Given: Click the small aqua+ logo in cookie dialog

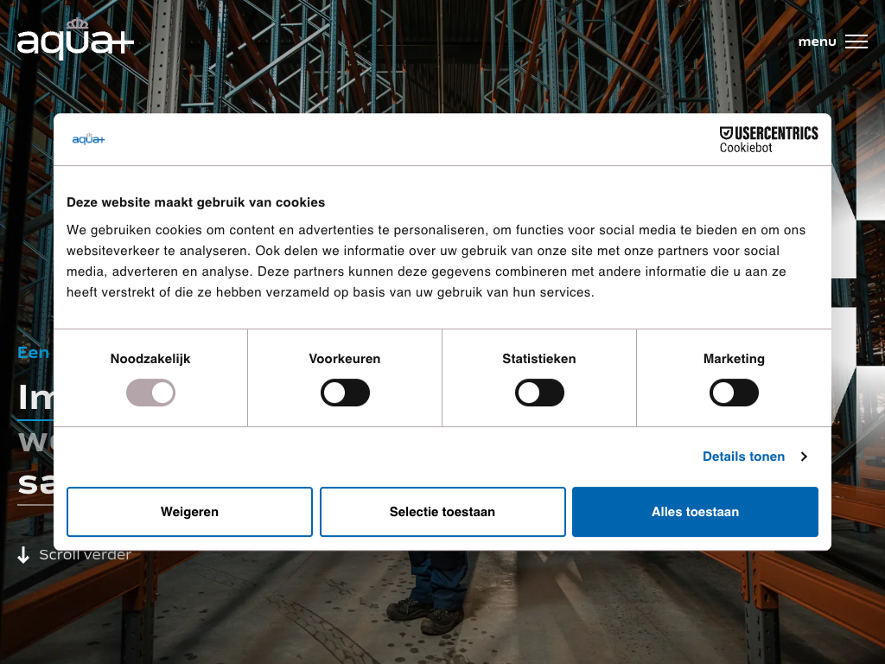Looking at the screenshot, I should tap(88, 139).
